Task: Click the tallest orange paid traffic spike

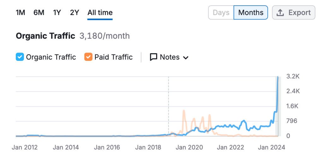Action: pos(184,111)
